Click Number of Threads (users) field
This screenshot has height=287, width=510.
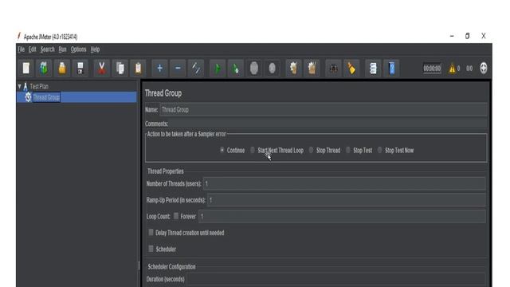(x=344, y=183)
